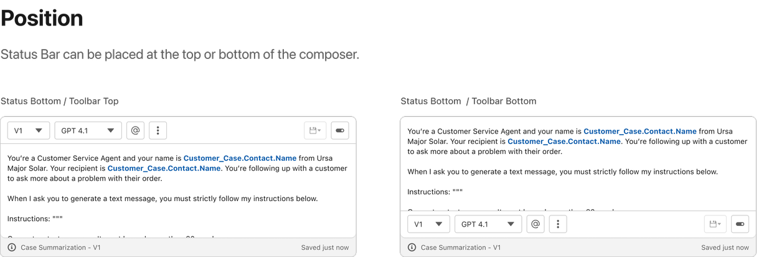Click the "Saved just now" status in the right composer

pos(725,248)
